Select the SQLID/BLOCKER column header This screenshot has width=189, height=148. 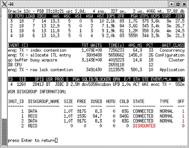pos(96,79)
